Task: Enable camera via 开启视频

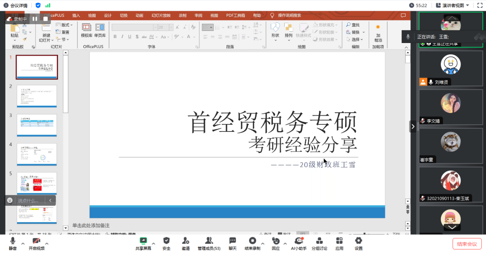Action: 38,242
